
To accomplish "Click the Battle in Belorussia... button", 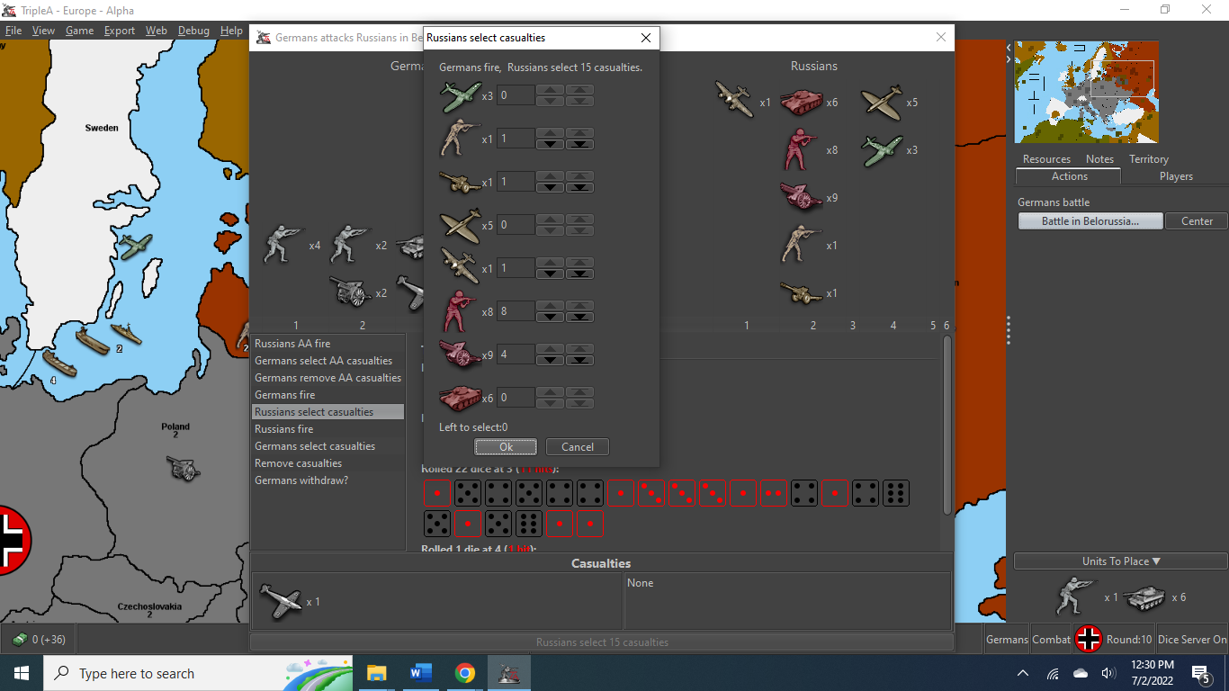I will [1090, 221].
